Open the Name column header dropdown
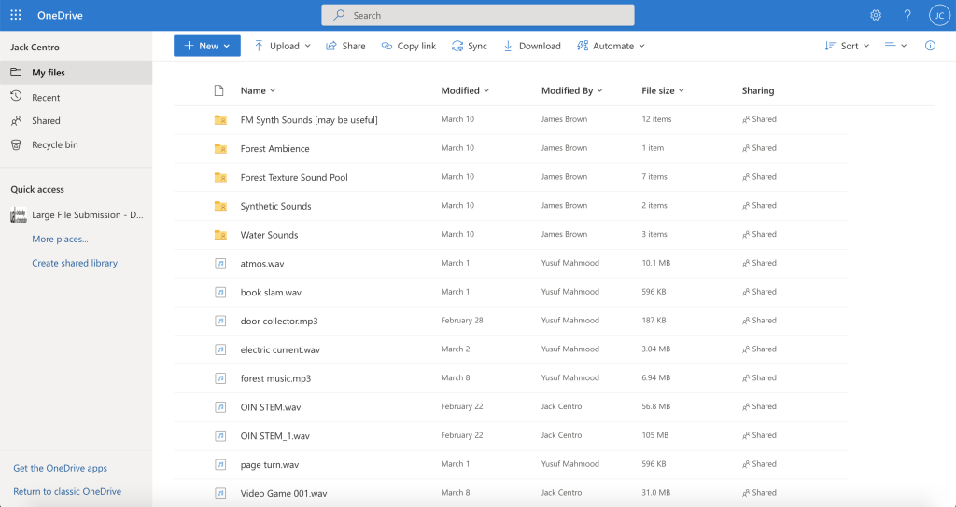 point(258,90)
